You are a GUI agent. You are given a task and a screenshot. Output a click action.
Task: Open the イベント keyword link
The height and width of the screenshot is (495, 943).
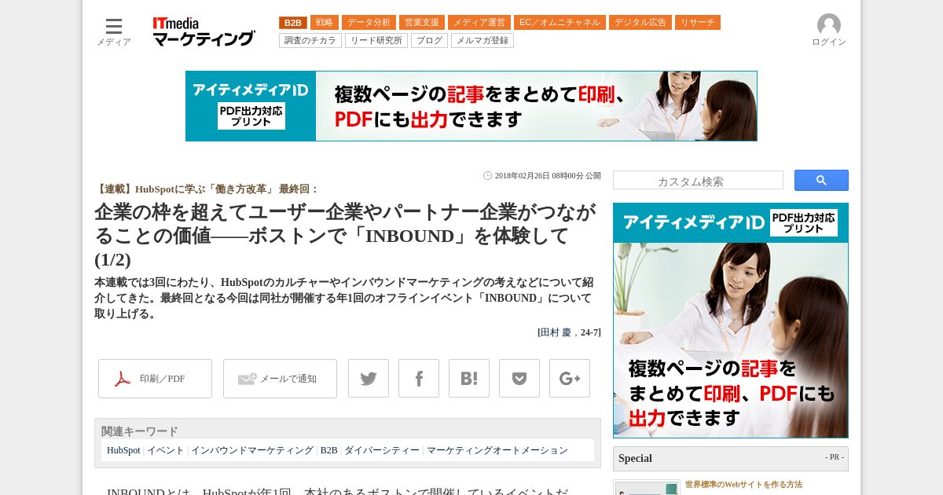tap(166, 450)
